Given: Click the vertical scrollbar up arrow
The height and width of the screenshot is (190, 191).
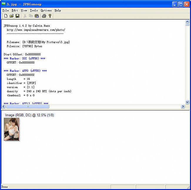Looking at the screenshot, I should coord(187,22).
